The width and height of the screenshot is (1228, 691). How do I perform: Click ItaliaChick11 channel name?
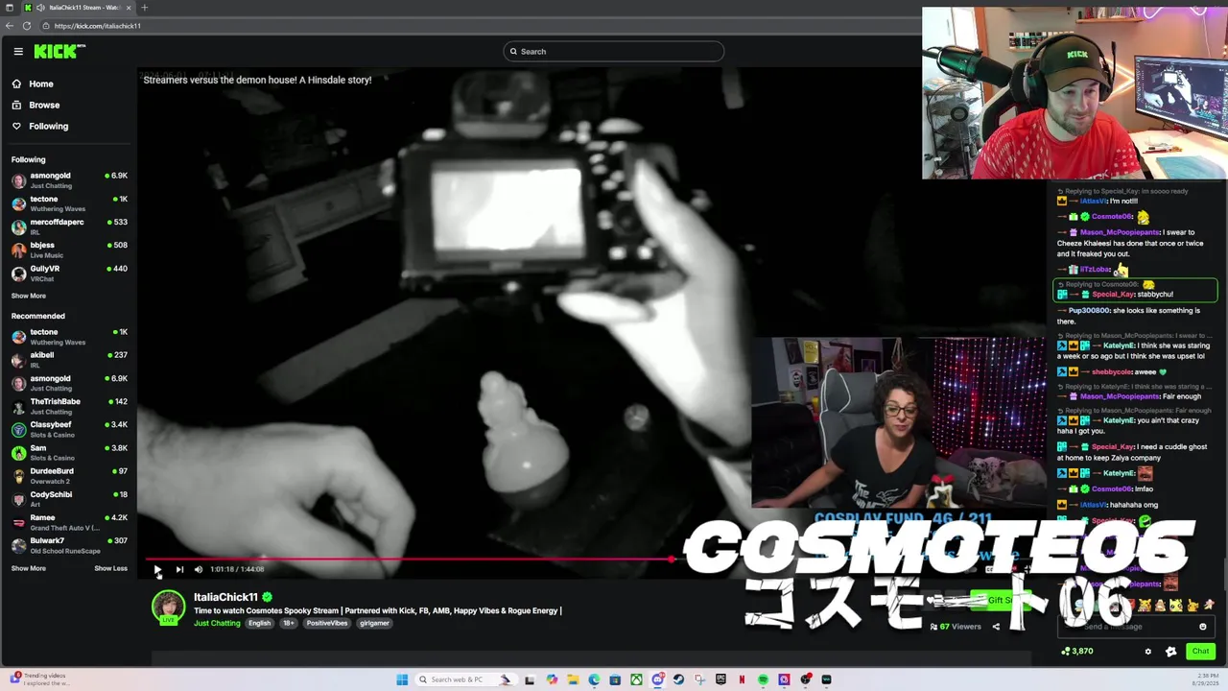pos(225,597)
